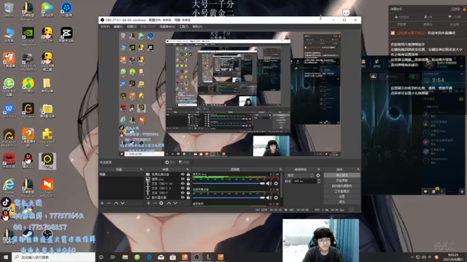
Task: Mute the mic/Aux speaker icon
Action: point(269,183)
